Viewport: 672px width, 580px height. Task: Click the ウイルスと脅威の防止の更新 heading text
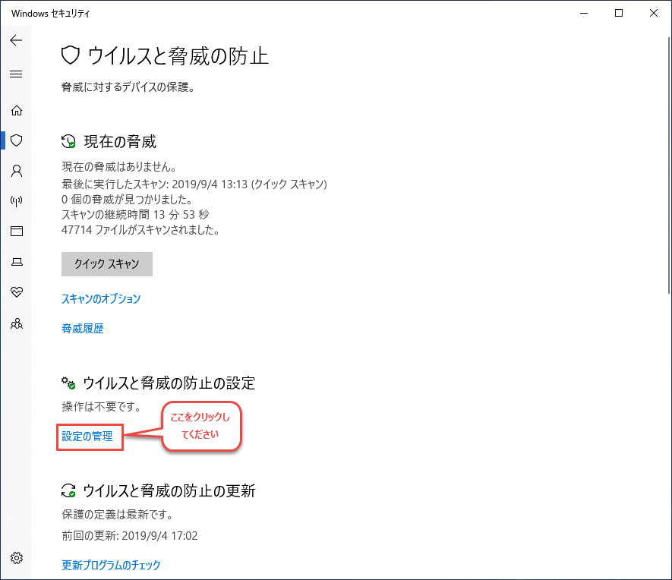pos(169,491)
